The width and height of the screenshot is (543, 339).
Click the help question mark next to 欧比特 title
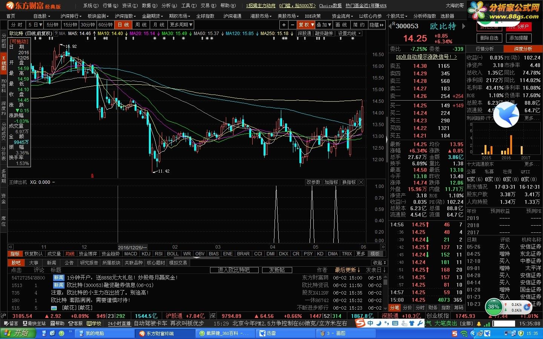[x=56, y=34]
